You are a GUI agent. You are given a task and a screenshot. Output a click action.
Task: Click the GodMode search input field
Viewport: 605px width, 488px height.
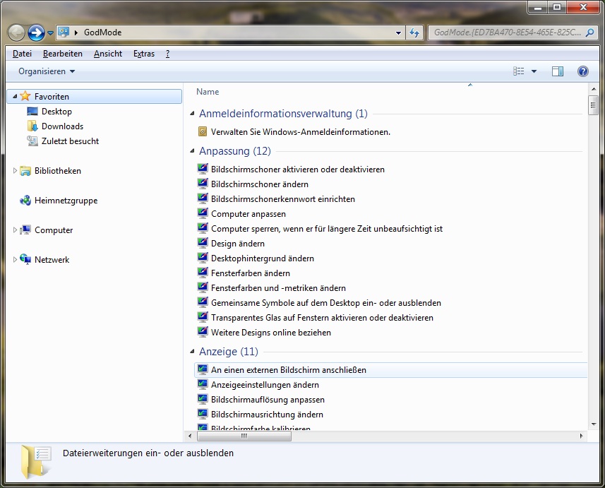pos(507,32)
